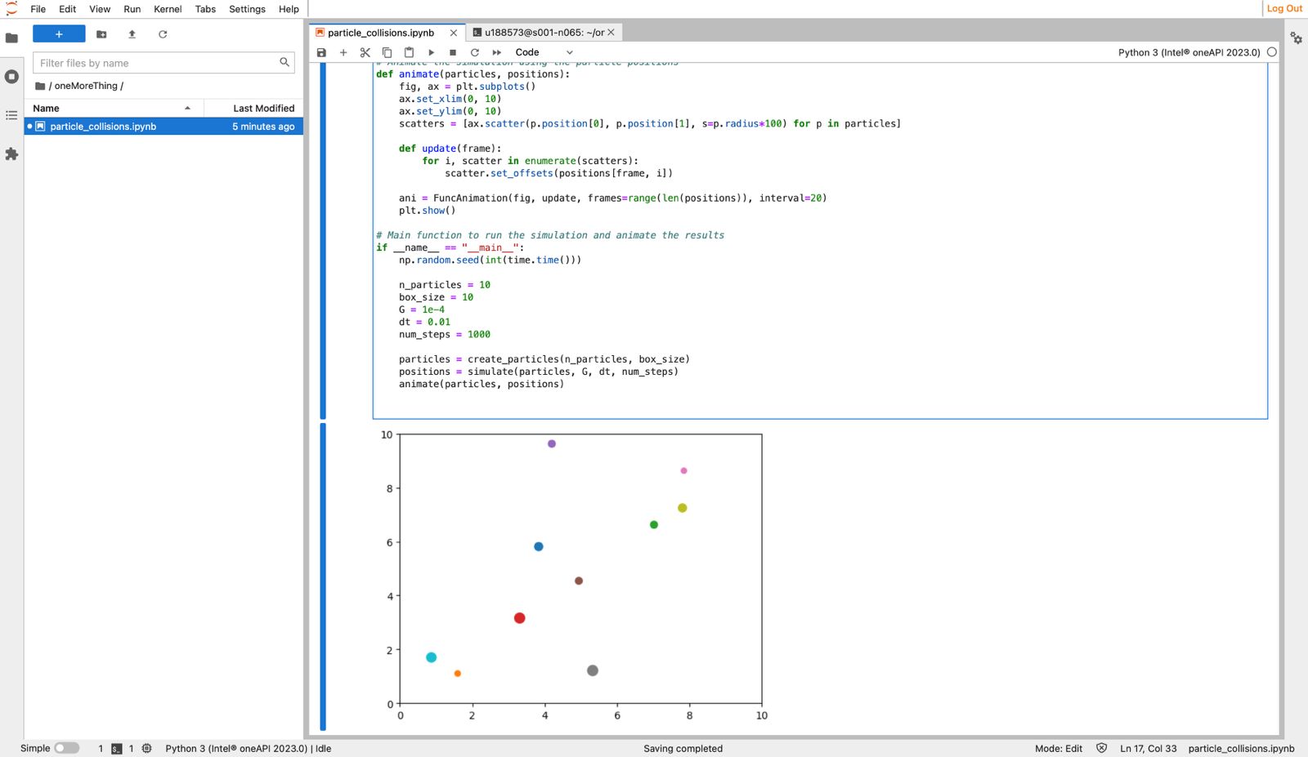This screenshot has height=757, width=1308.
Task: Click the notebook trust shield icon in status bar
Action: click(x=1101, y=748)
